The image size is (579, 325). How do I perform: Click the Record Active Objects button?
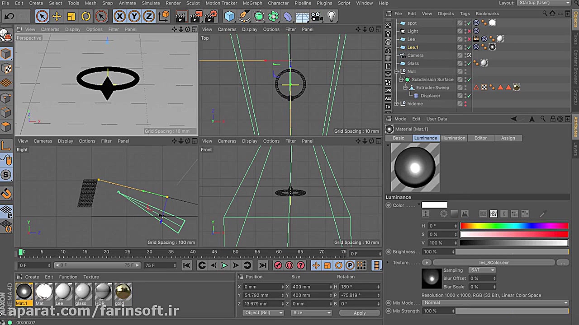tap(278, 265)
